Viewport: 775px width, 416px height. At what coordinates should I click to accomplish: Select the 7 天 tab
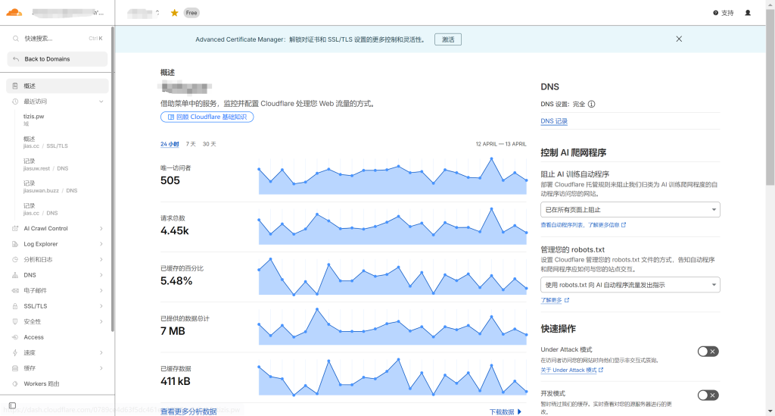pos(191,144)
